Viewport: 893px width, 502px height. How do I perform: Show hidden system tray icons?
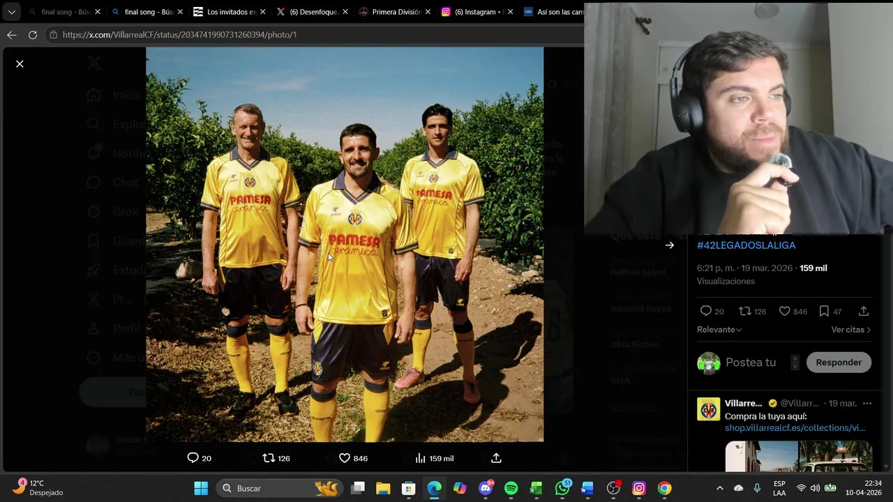point(720,488)
